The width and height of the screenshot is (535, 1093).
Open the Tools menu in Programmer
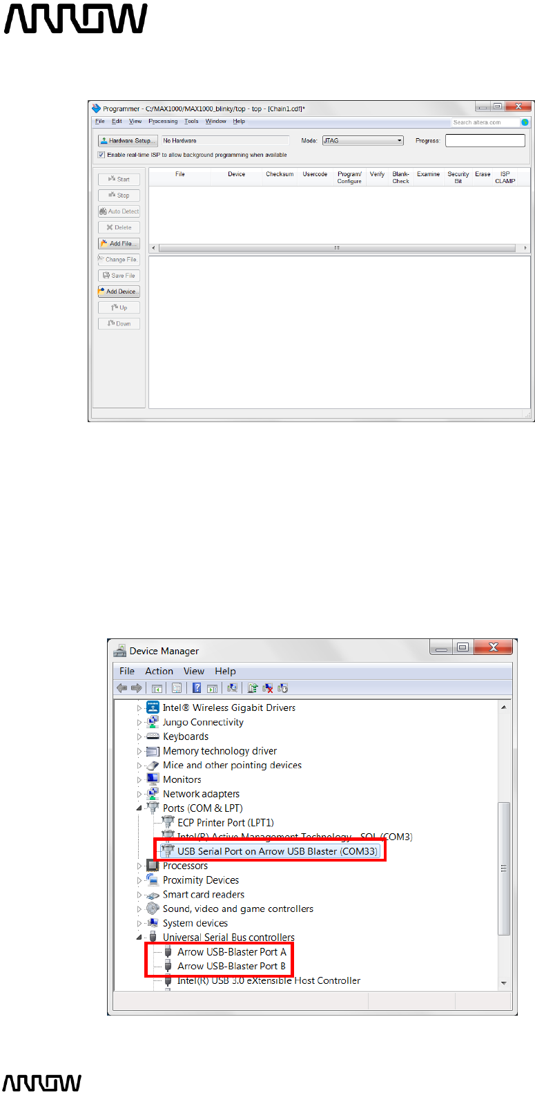click(x=191, y=121)
